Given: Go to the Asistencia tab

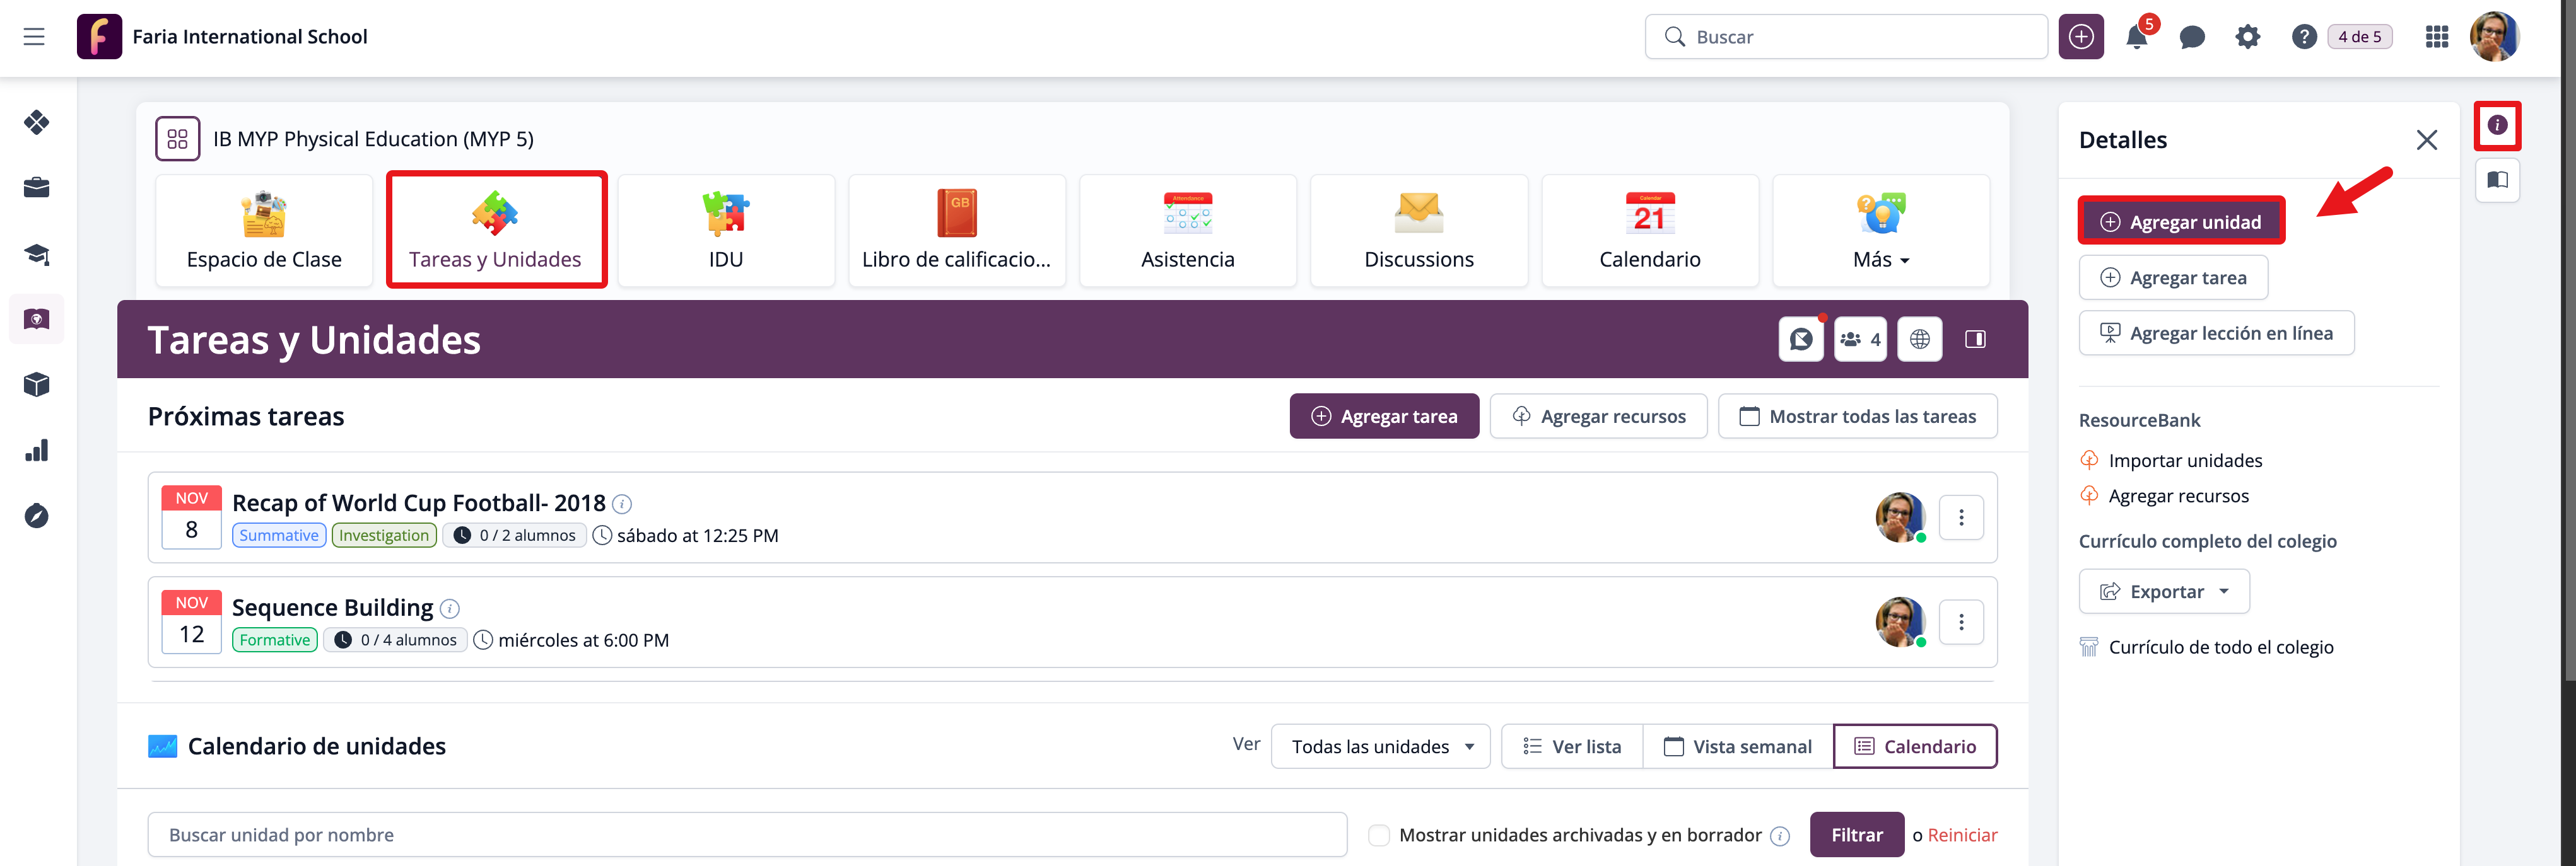Looking at the screenshot, I should (1187, 232).
